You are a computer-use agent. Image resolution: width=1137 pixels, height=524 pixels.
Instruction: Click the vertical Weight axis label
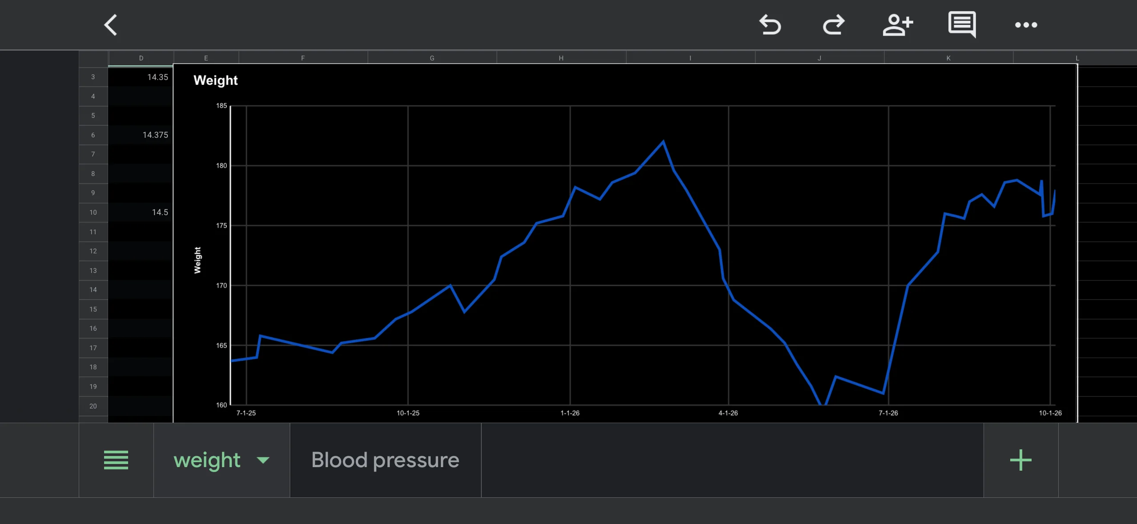198,260
